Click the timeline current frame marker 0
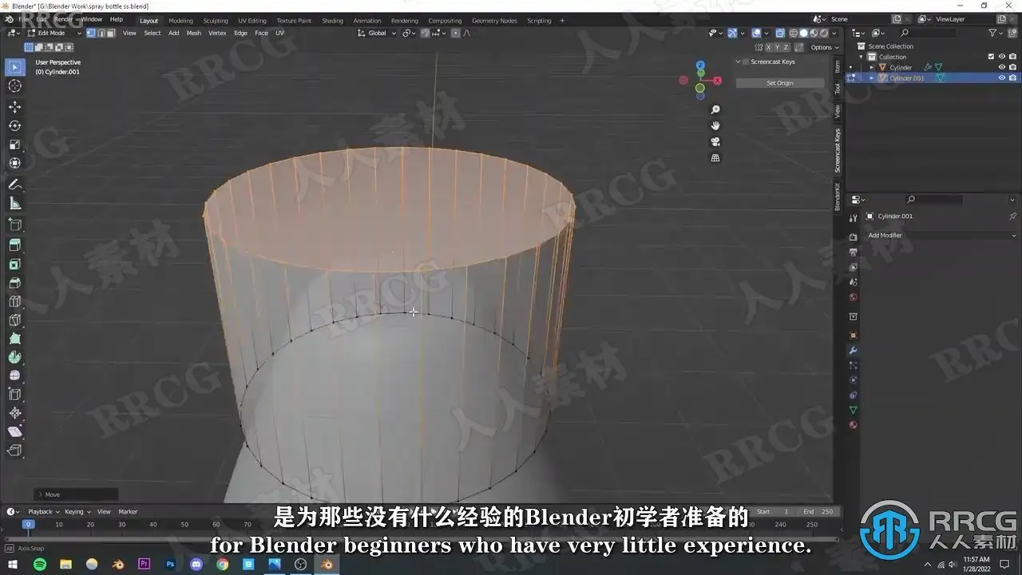The height and width of the screenshot is (575, 1022). (28, 524)
